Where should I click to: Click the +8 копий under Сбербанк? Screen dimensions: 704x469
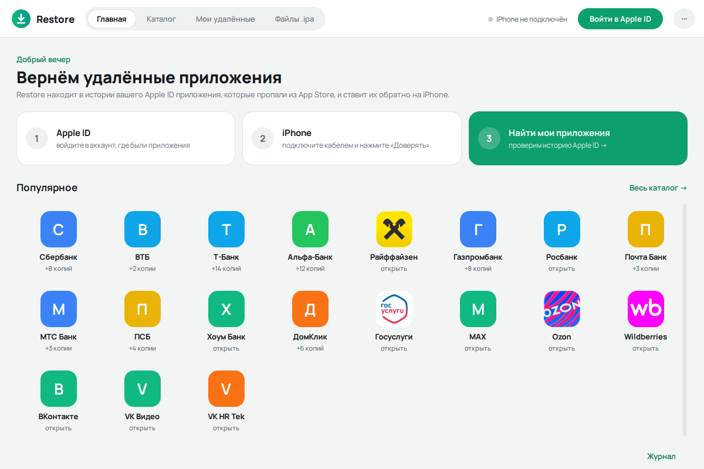click(x=59, y=269)
